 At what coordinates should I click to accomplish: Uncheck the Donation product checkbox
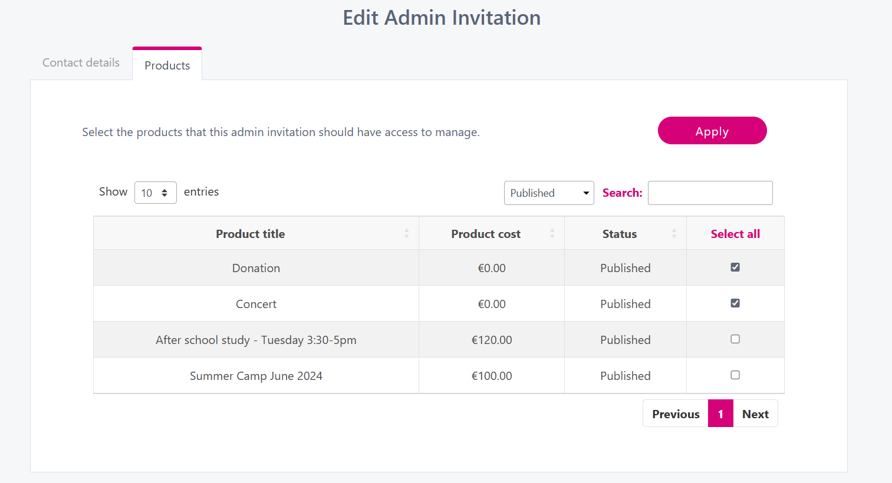[735, 267]
